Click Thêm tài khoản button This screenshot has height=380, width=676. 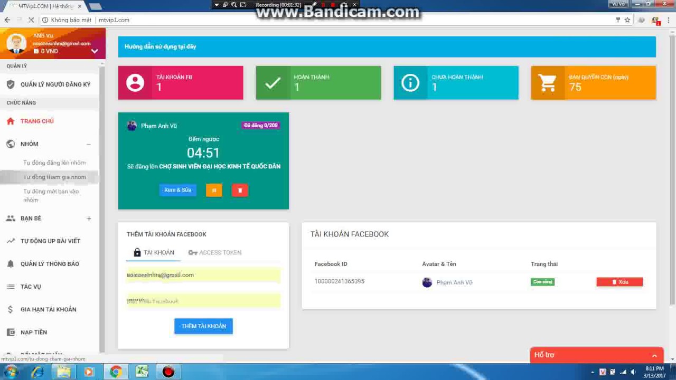(203, 326)
